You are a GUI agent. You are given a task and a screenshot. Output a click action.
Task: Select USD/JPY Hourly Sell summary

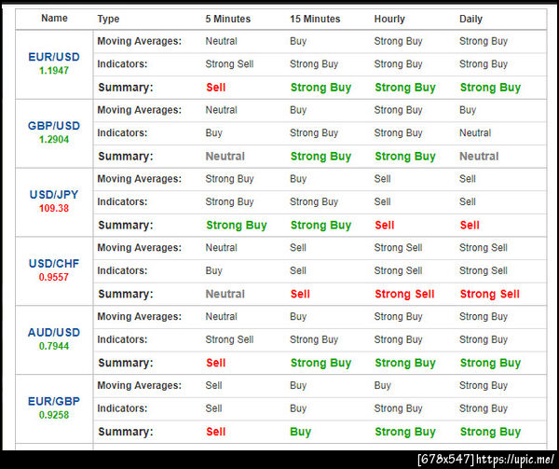click(x=384, y=225)
